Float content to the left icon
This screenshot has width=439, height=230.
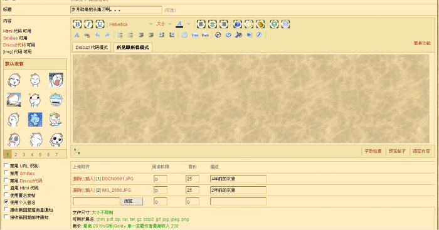point(162,35)
